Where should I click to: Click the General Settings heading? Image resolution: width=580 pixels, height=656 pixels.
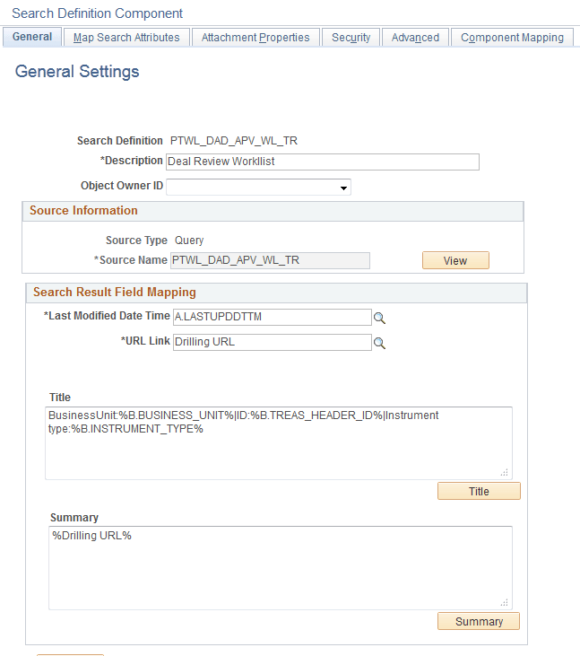coord(77,72)
